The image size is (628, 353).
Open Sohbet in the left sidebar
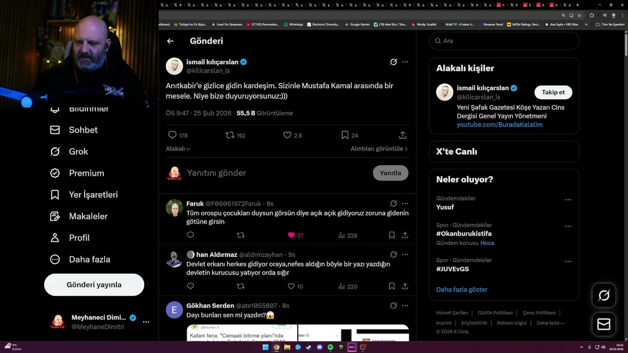pos(74,130)
